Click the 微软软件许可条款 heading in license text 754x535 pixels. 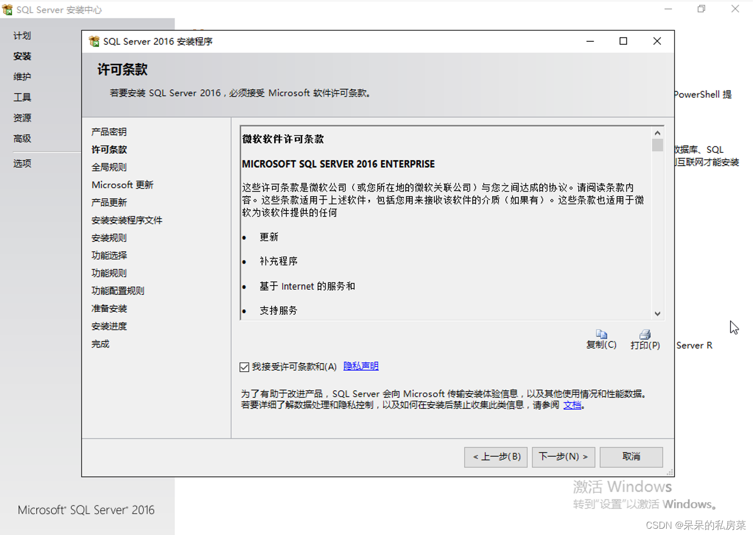[283, 139]
